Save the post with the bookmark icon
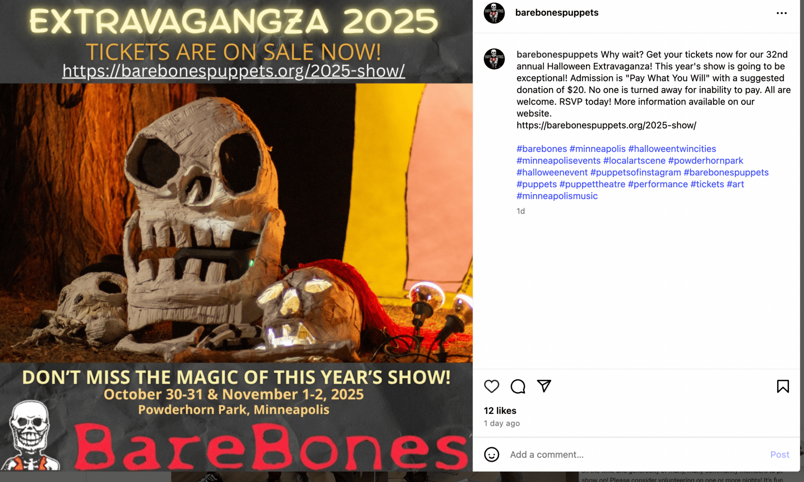 point(783,386)
